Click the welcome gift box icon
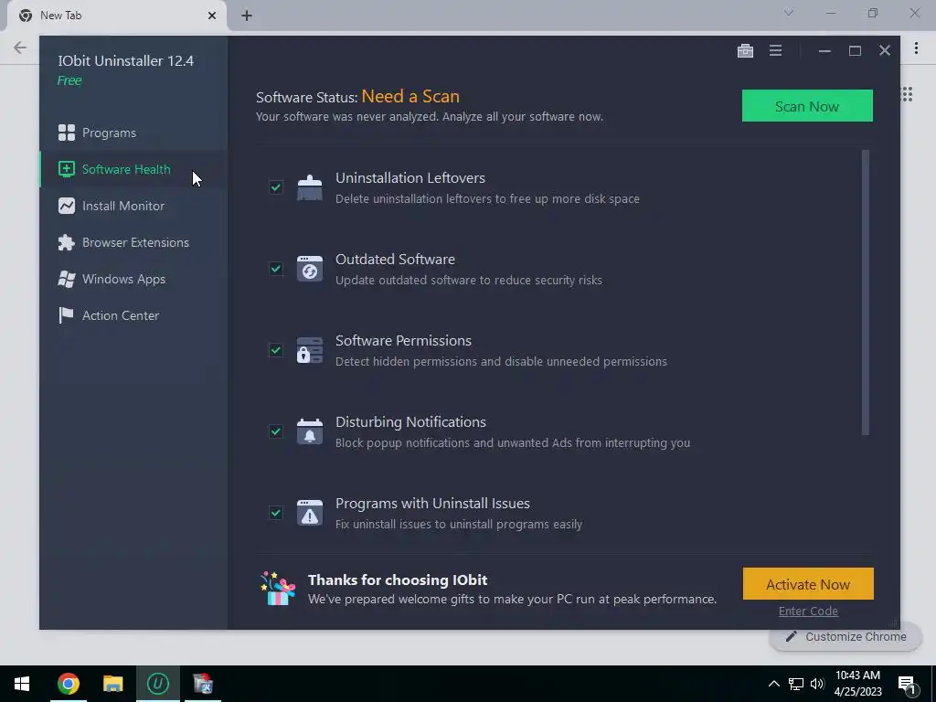The height and width of the screenshot is (702, 936). pyautogui.click(x=278, y=589)
